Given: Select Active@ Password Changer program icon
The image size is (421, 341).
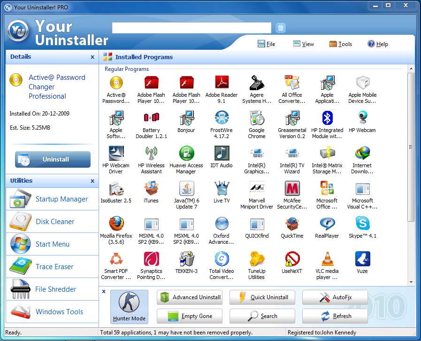Looking at the screenshot, I should pos(116,83).
